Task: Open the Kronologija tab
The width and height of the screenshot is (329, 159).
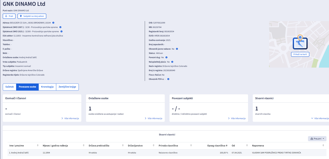Action: click(47, 87)
